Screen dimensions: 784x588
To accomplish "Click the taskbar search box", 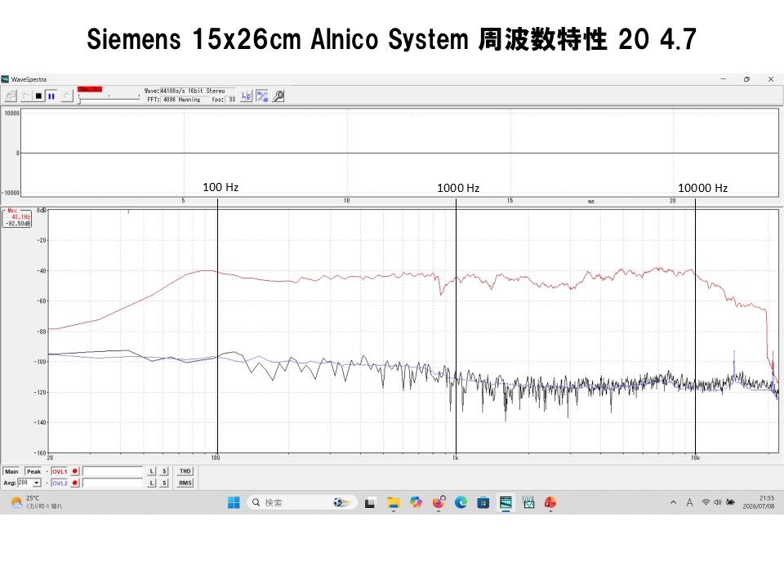I will (302, 502).
